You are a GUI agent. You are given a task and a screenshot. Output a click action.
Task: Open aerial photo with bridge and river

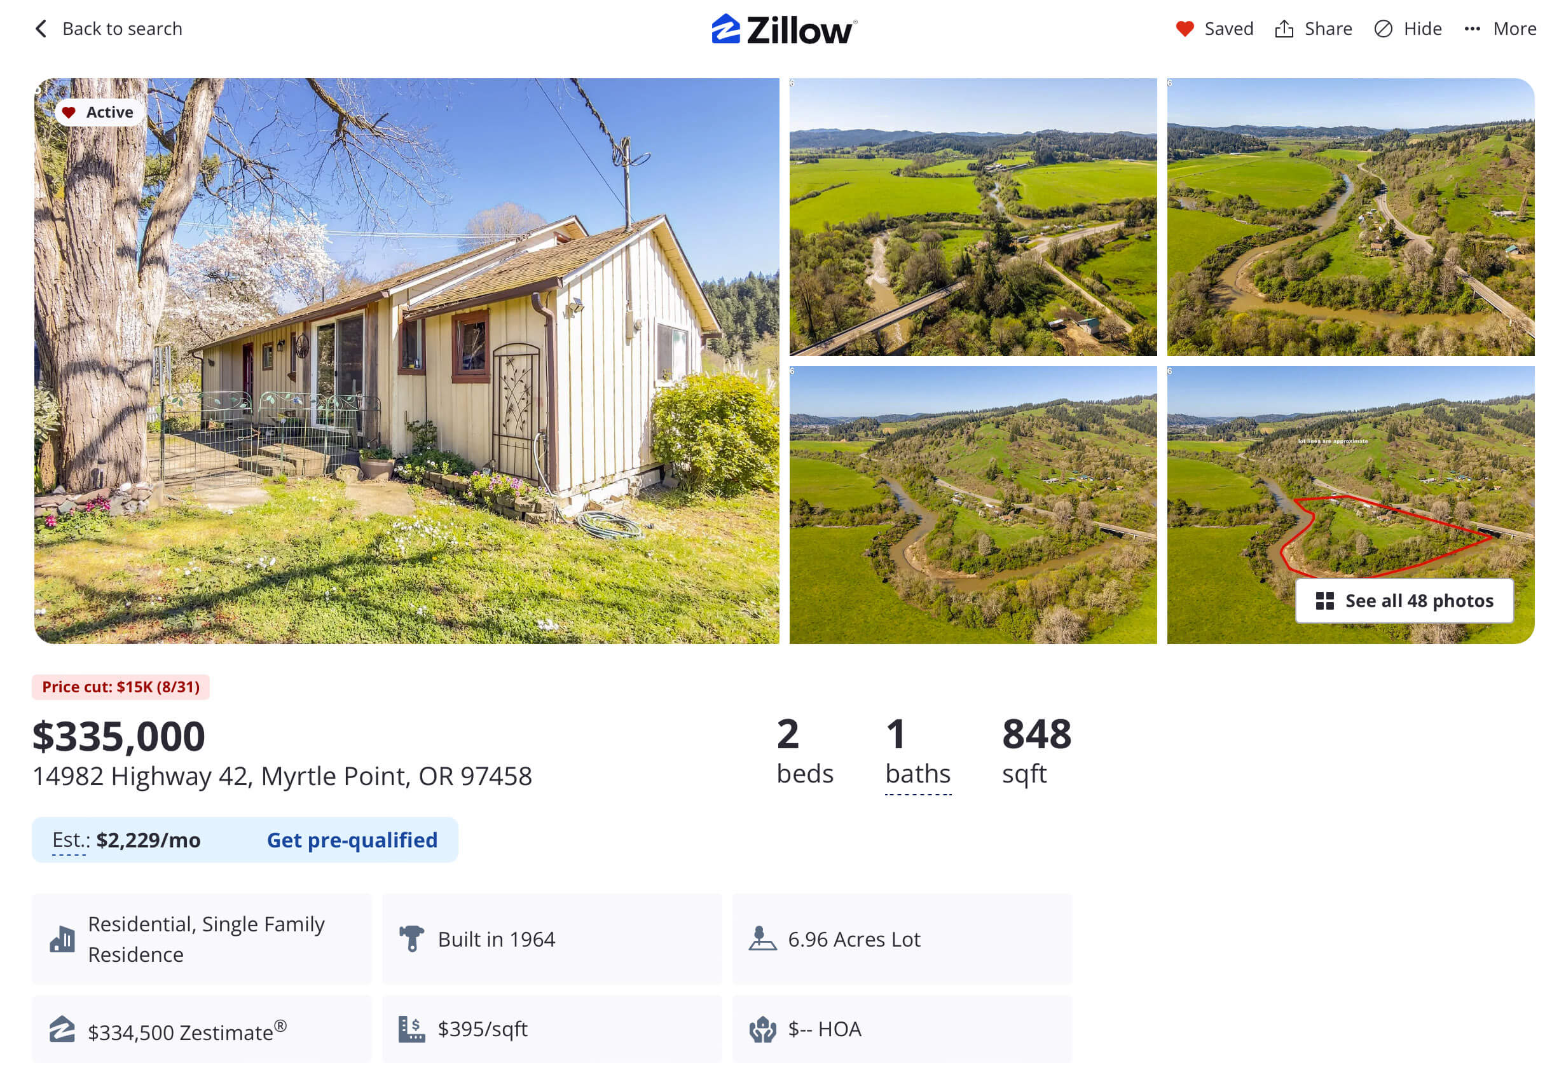point(972,217)
